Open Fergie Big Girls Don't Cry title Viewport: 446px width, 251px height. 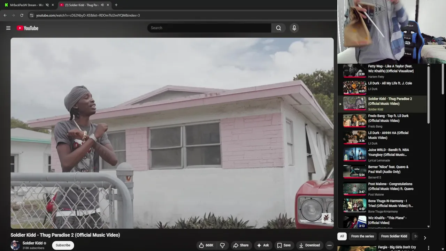tap(397, 248)
